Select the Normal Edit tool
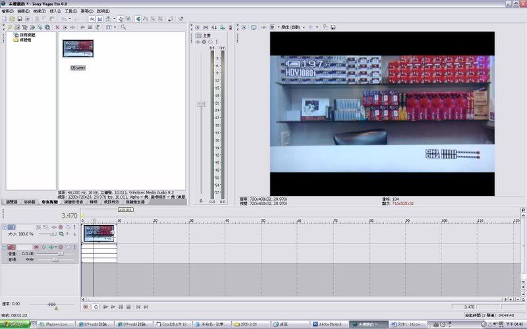Image resolution: width=527 pixels, height=329 pixels. [x=138, y=19]
